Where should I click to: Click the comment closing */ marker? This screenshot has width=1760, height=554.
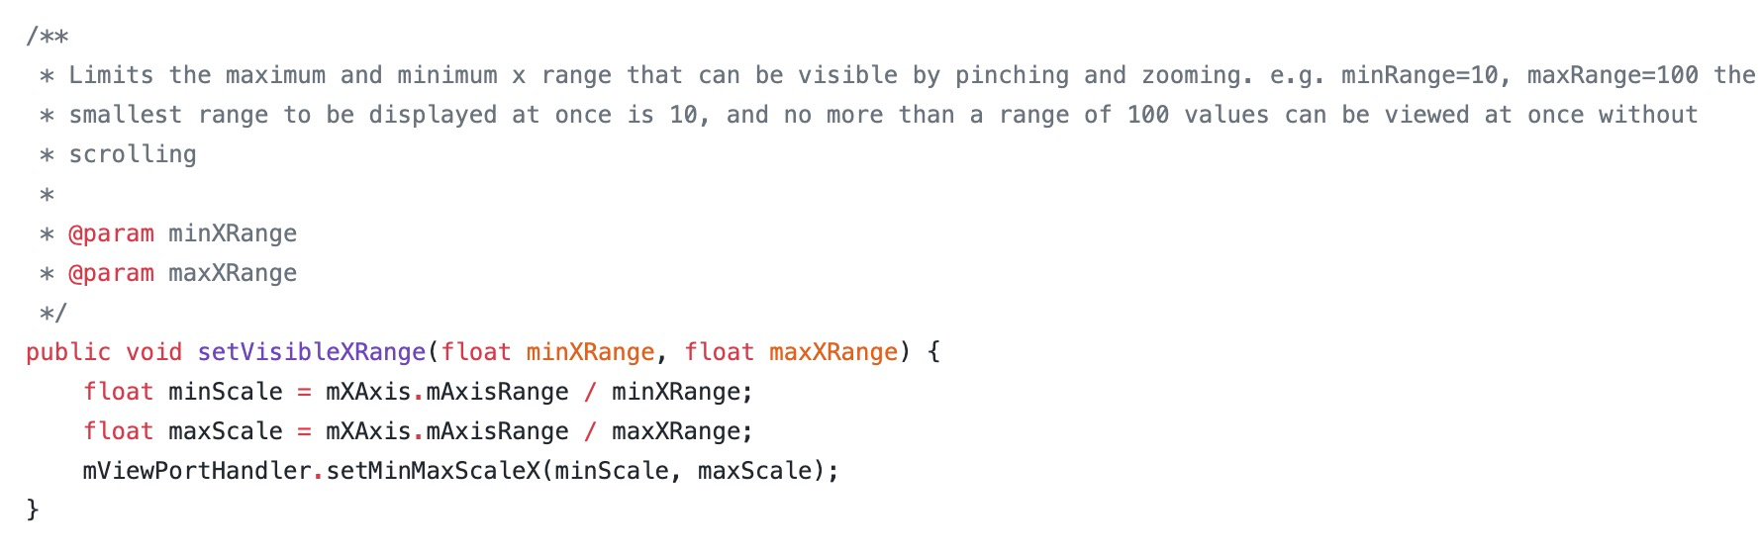(x=53, y=314)
